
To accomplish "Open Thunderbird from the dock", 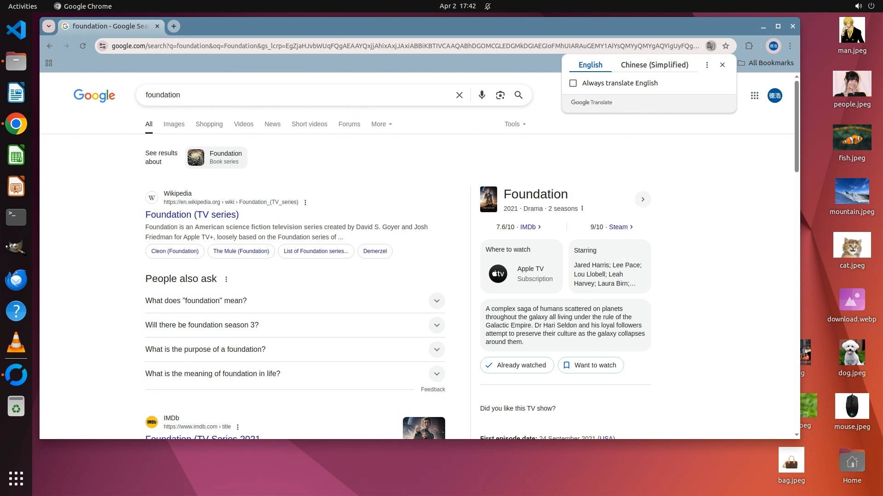I will [16, 280].
